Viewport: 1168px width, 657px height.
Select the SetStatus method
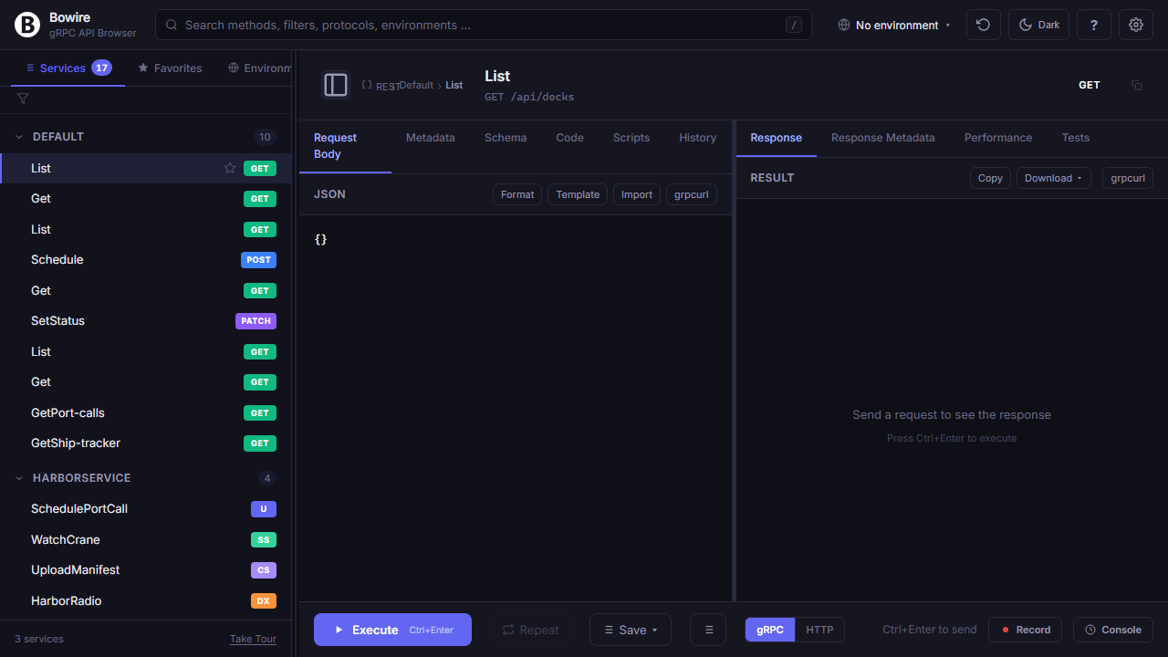click(146, 321)
